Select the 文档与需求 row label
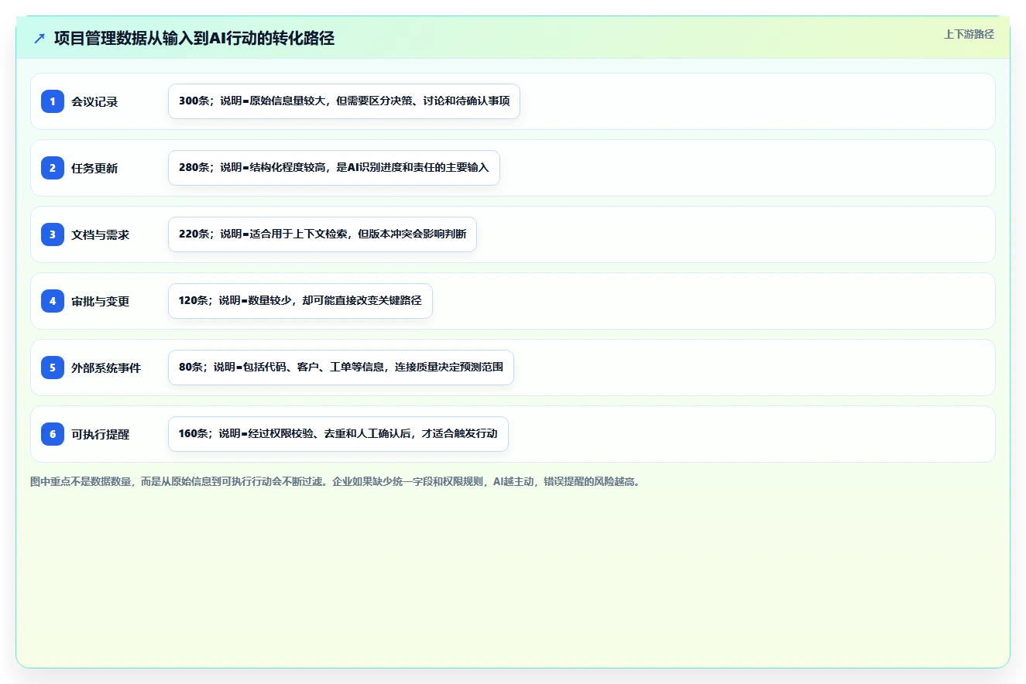This screenshot has width=1026, height=684. [x=101, y=234]
